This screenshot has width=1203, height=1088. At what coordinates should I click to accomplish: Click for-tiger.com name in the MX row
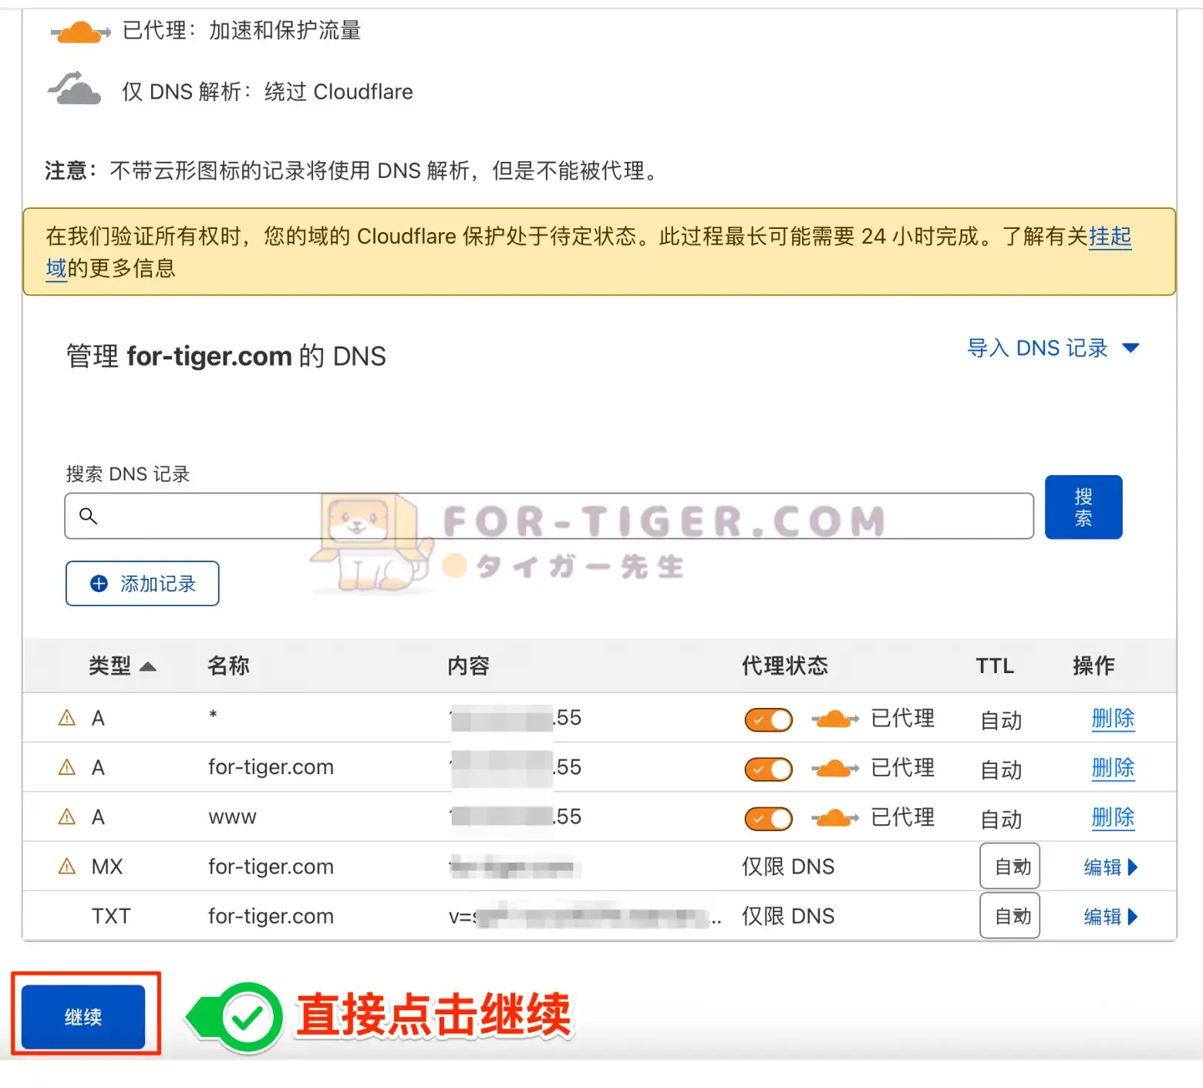pyautogui.click(x=271, y=867)
